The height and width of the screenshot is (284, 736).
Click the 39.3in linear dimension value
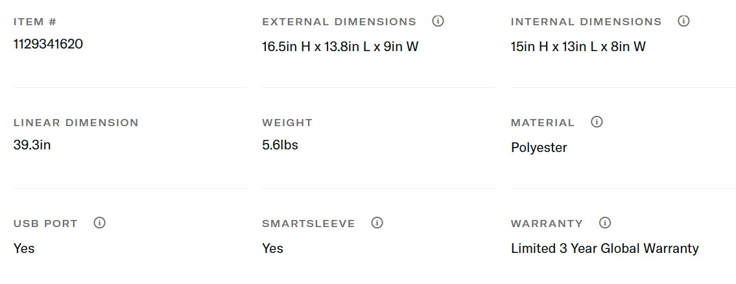tap(32, 145)
